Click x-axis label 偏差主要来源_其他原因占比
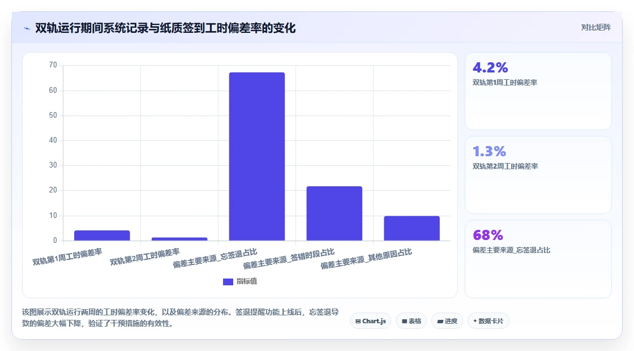This screenshot has height=351, width=634. [x=366, y=259]
